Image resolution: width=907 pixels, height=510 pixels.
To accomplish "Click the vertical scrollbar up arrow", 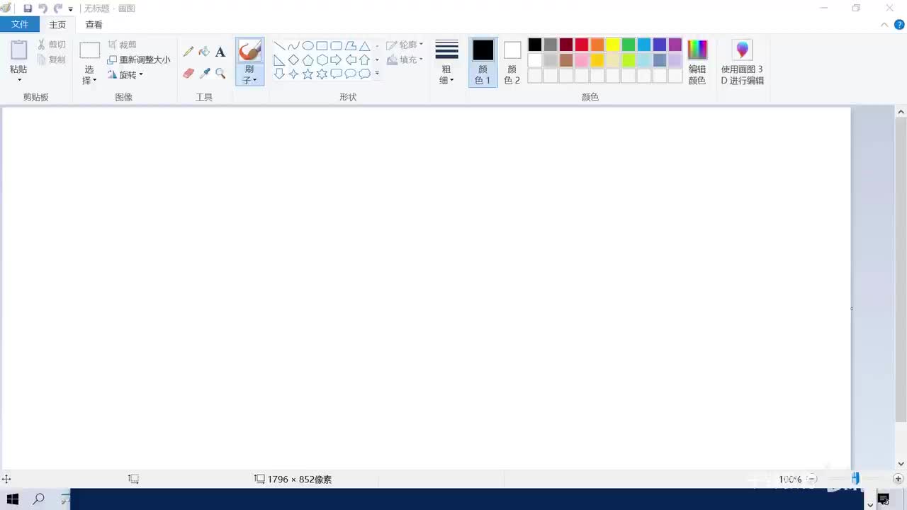I will tap(901, 112).
